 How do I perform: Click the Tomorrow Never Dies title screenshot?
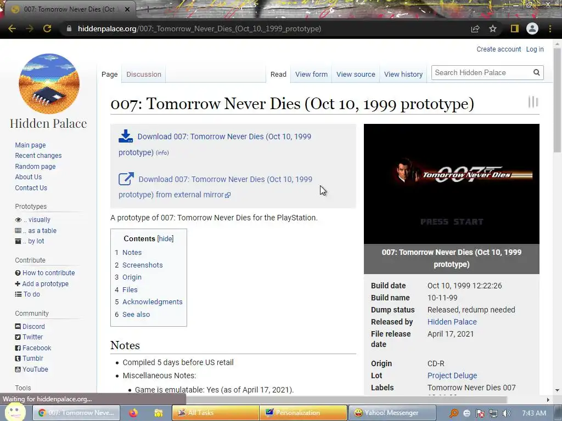click(x=451, y=184)
